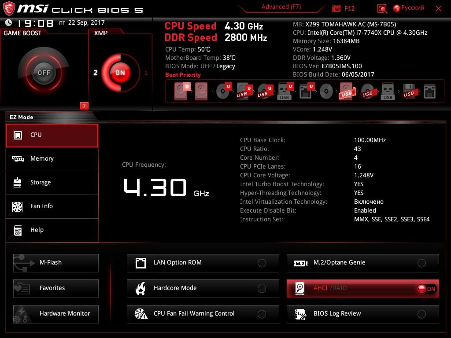Open the M-Flash utility
Screen dimensions: 451x338
pyautogui.click(x=56, y=263)
